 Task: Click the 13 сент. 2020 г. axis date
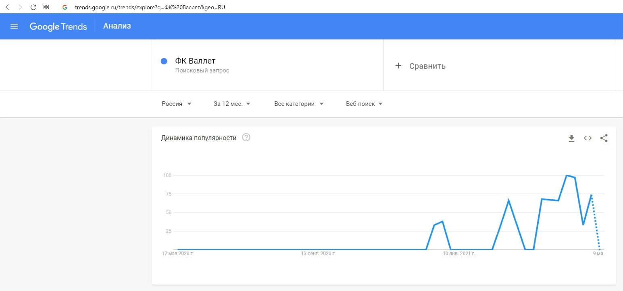tap(319, 254)
